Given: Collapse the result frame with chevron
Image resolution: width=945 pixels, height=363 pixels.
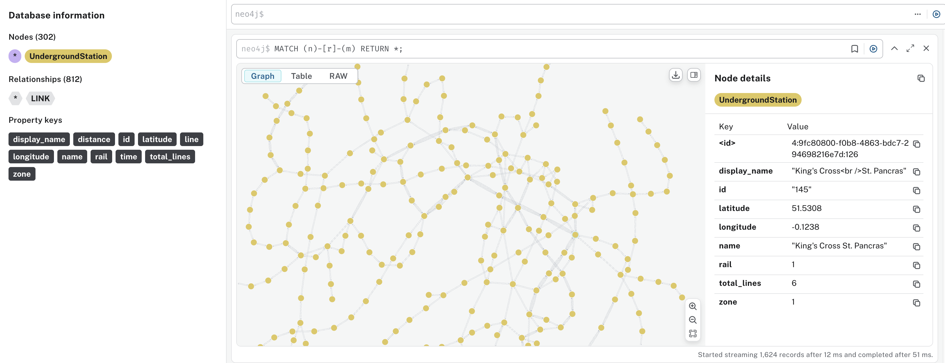Looking at the screenshot, I should (x=894, y=48).
